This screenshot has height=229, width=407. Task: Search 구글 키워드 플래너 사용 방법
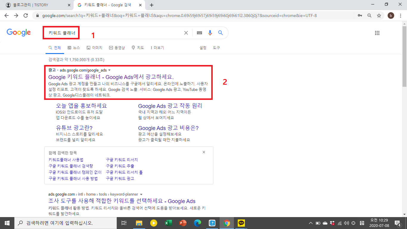click(x=73, y=179)
